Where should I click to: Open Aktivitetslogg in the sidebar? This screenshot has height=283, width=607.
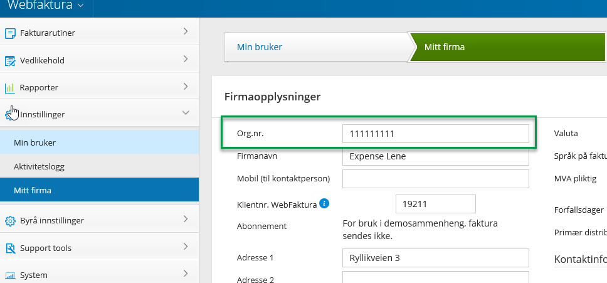[x=39, y=166]
